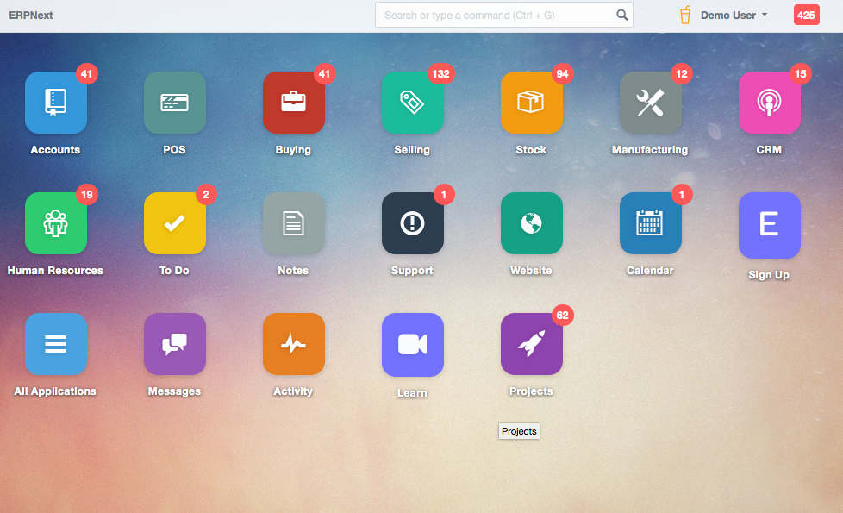Viewport: 843px width, 513px height.
Task: Click the Human Resources badge showing 19
Action: pos(86,194)
